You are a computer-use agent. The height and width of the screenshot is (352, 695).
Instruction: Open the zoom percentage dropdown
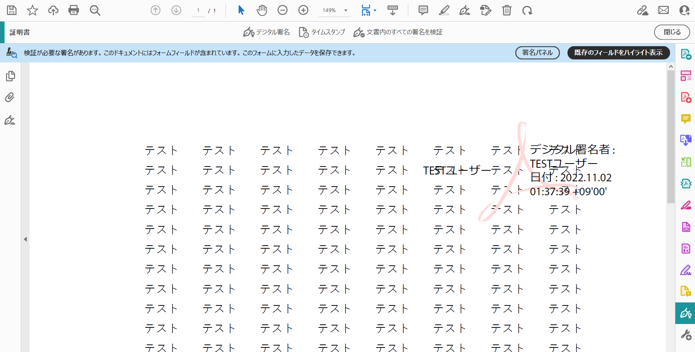pyautogui.click(x=345, y=10)
